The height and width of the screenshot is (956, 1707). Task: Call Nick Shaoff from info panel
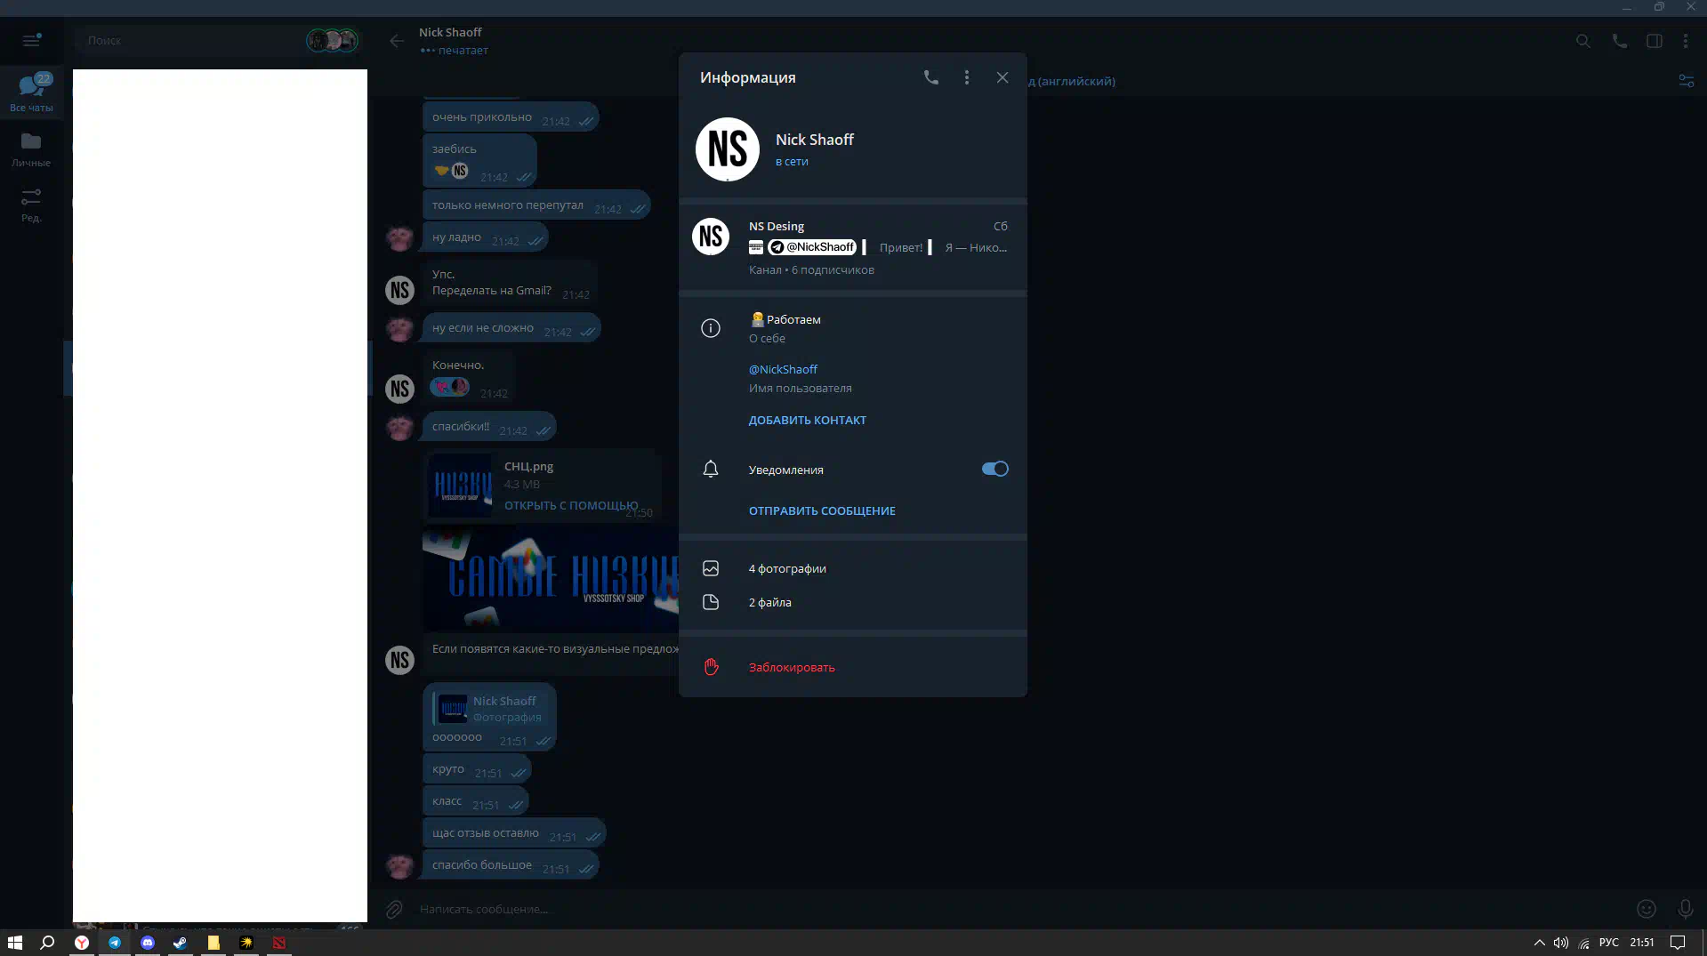(930, 77)
